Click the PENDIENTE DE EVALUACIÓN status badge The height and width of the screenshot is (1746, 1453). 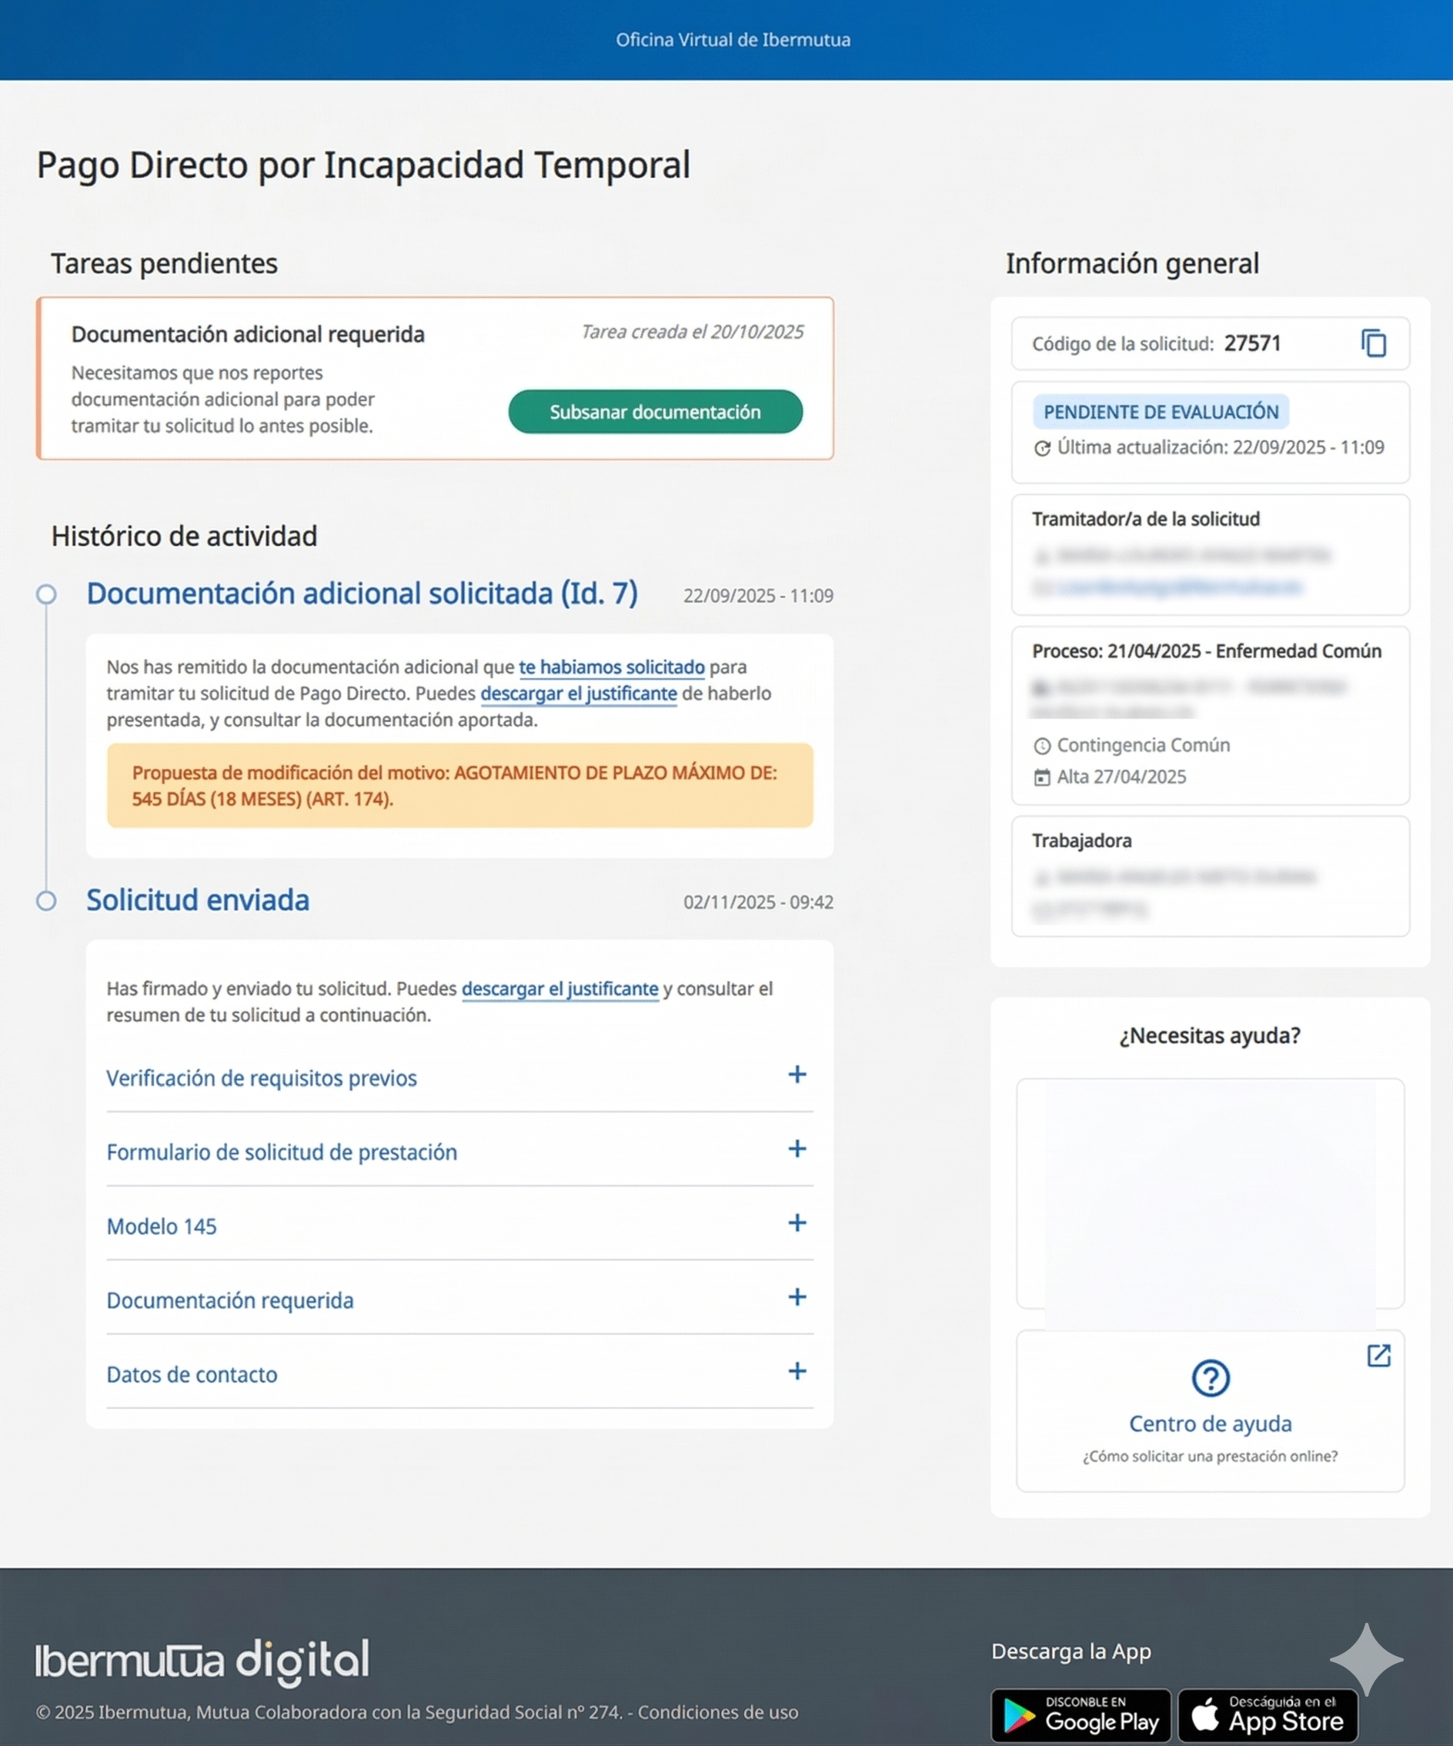[x=1161, y=412]
